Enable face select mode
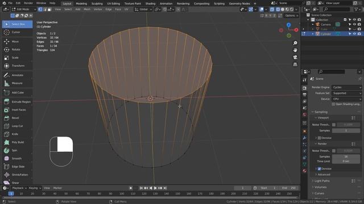The image size is (364, 204). (x=49, y=10)
